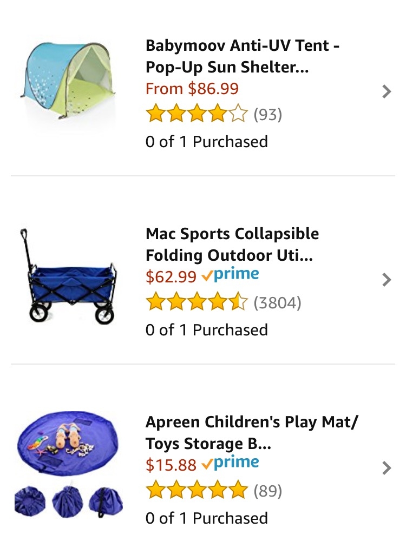View the Apreen play mat star rating
Viewport: 406px width, 548px height.
point(197,490)
